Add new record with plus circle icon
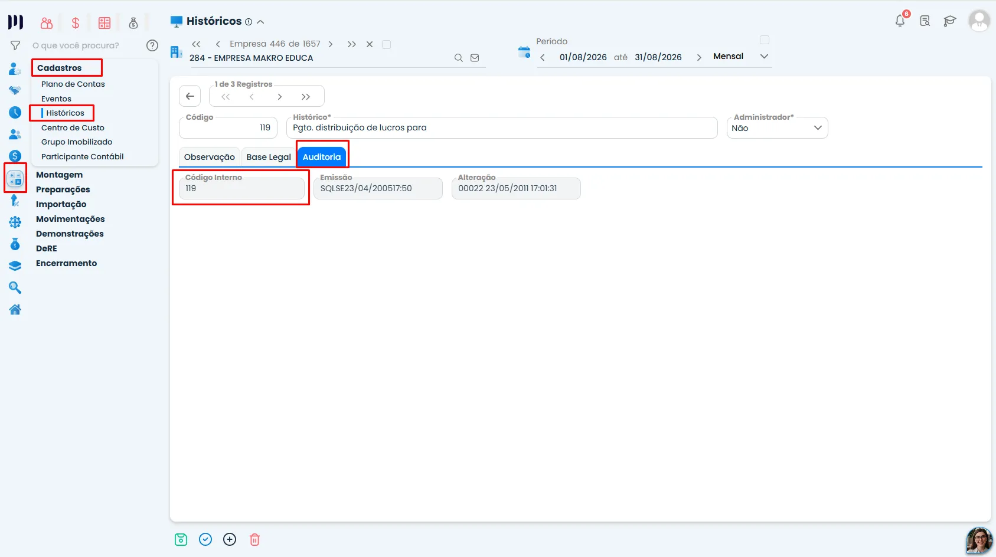The width and height of the screenshot is (996, 557). 230,539
